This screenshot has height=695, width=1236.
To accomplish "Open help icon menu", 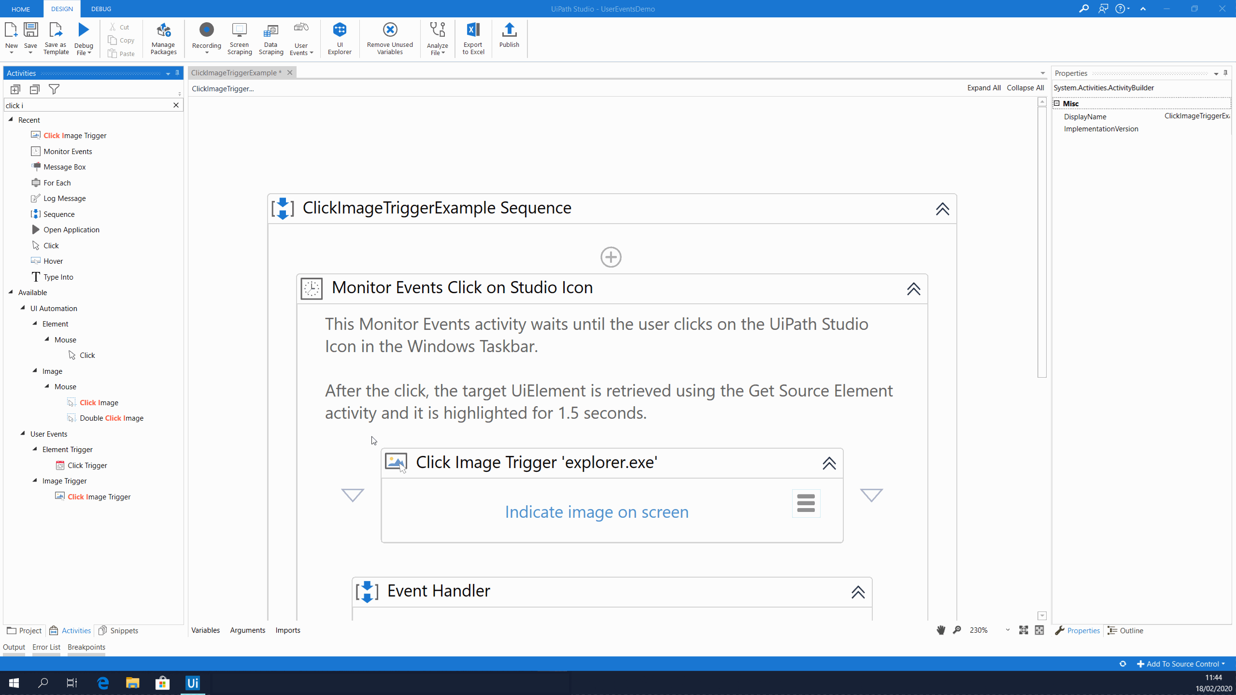I will click(1122, 9).
